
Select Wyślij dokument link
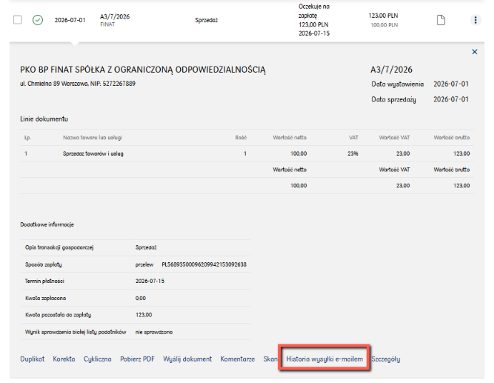(187, 359)
